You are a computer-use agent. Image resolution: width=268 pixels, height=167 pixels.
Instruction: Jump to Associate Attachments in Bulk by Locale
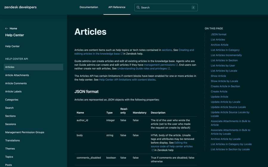click(x=230, y=132)
